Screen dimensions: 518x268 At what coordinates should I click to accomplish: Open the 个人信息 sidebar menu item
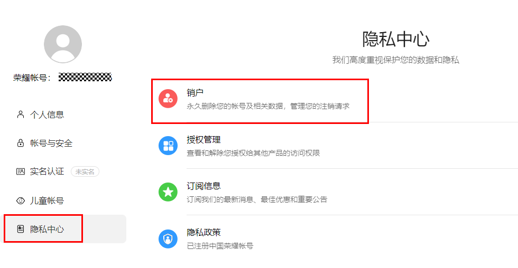click(64, 114)
